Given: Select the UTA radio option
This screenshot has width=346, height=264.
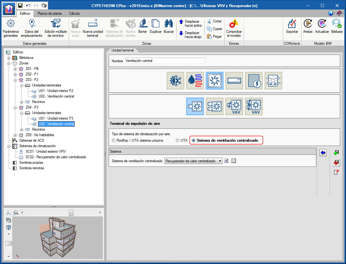Looking at the screenshot, I should click(182, 140).
